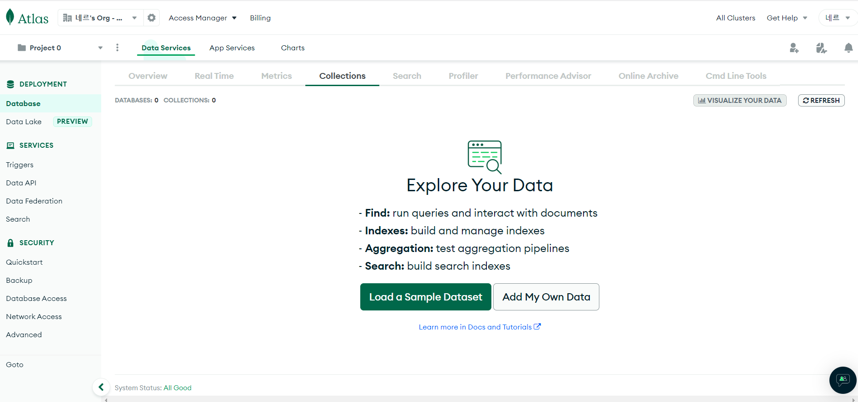858x402 pixels.
Task: Click the Refresh button
Action: 821,101
